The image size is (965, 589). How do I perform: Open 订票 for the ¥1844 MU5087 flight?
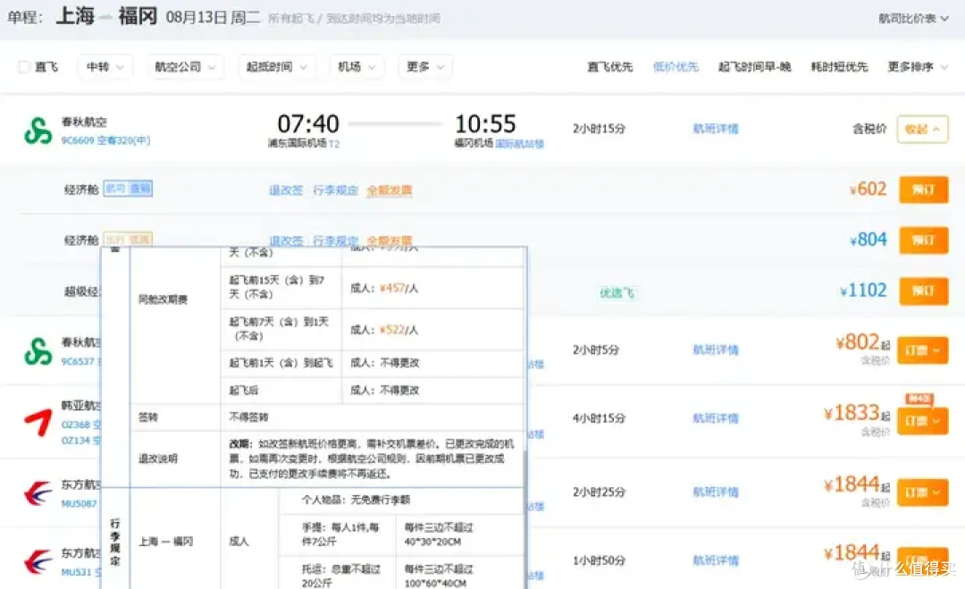point(922,492)
